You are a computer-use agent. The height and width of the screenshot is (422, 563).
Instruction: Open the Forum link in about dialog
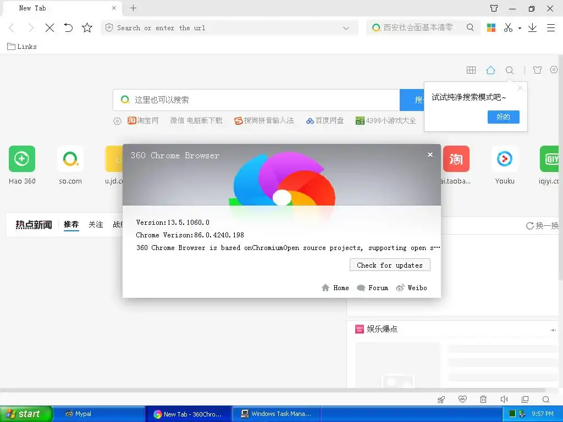pyautogui.click(x=373, y=288)
